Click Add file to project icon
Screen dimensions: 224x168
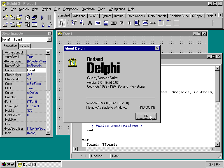coord(19,17)
